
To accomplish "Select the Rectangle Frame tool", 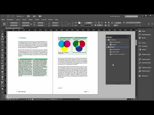I will (x=2, y=55).
